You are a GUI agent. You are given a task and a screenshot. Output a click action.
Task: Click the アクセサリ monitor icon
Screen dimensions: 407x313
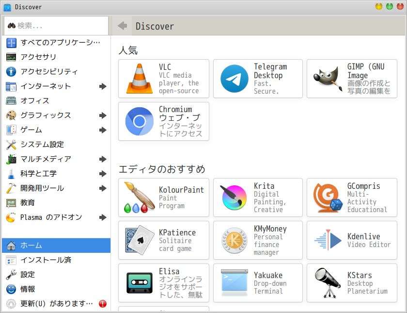coord(11,57)
